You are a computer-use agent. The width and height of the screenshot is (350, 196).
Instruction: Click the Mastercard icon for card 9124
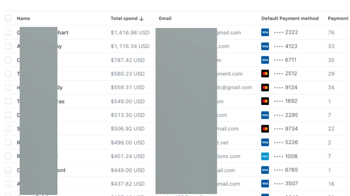(x=265, y=87)
